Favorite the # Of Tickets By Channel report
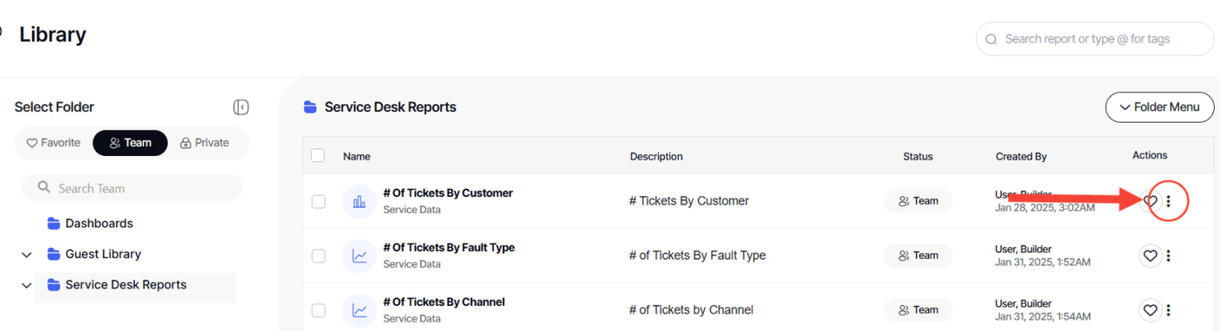Image resolution: width=1220 pixels, height=331 pixels. (1150, 309)
